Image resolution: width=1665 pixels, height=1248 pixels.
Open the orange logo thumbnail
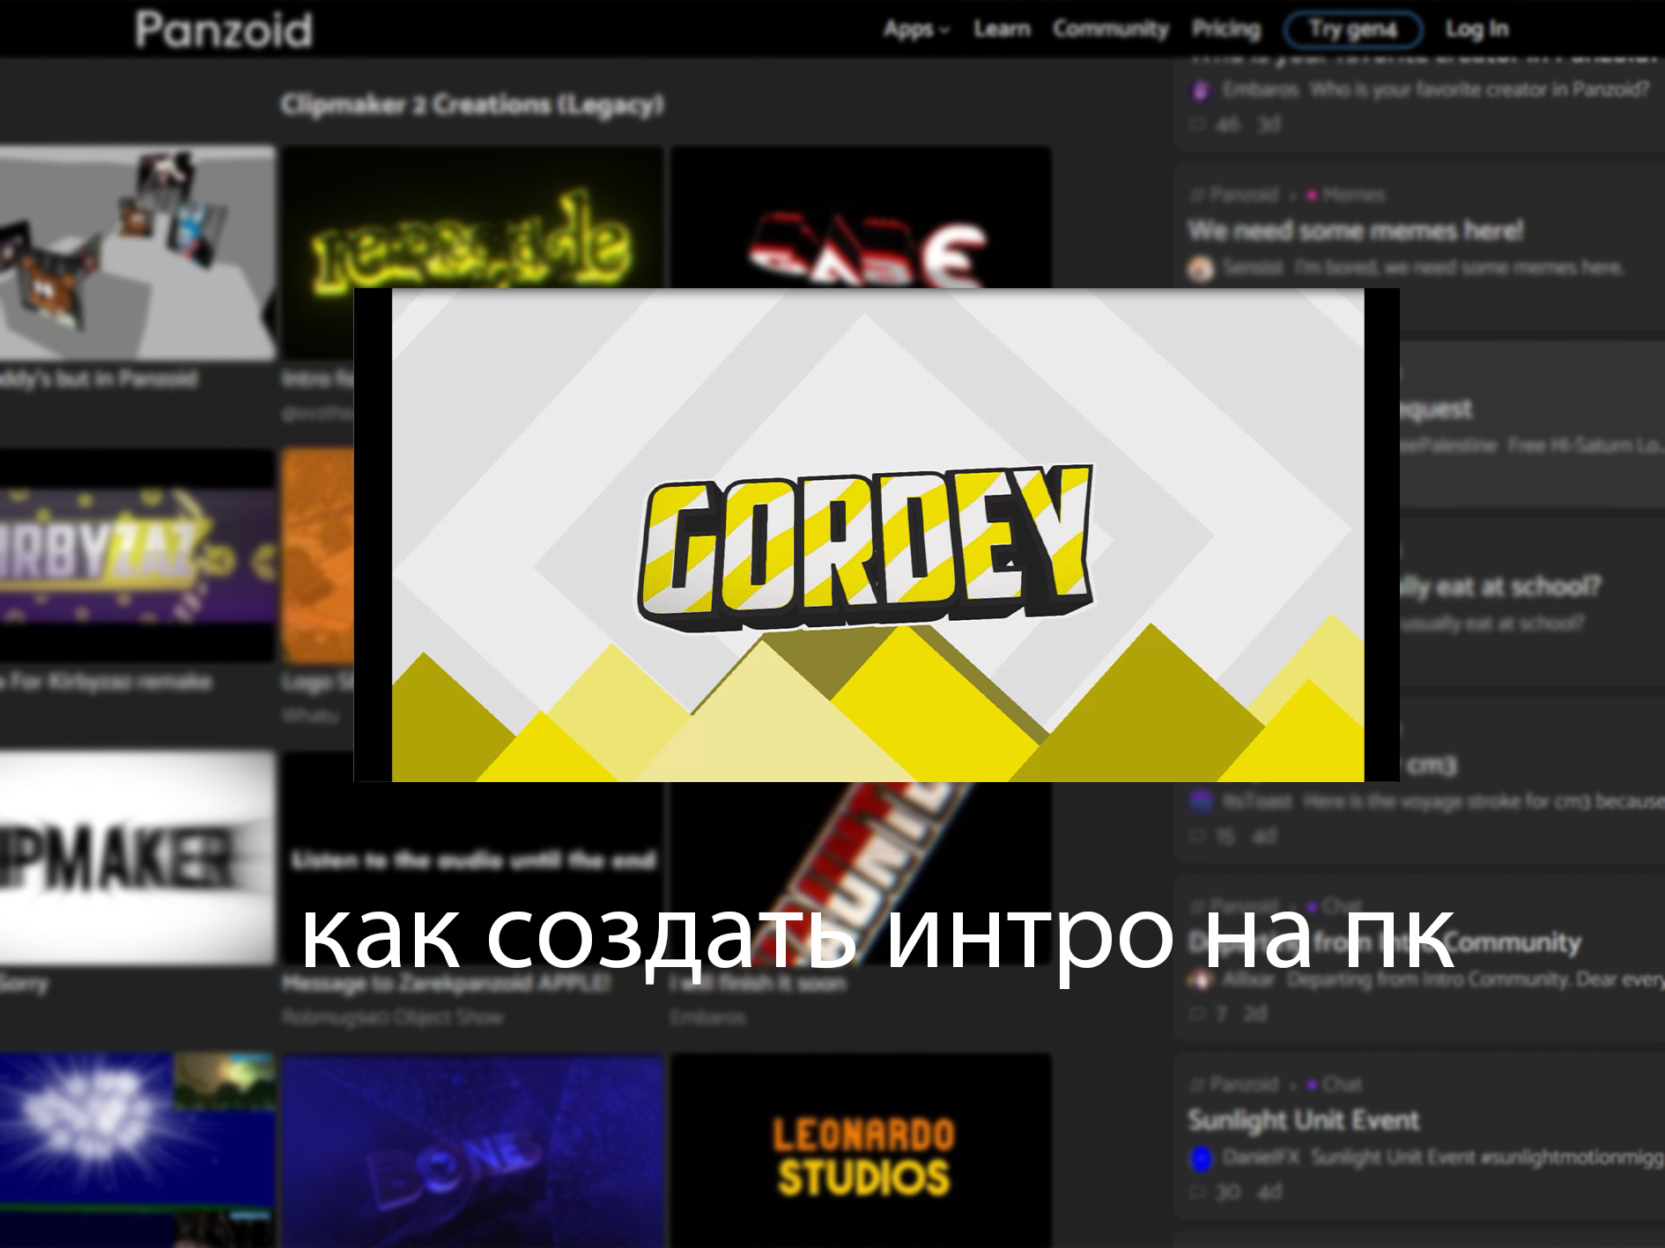pos(318,555)
